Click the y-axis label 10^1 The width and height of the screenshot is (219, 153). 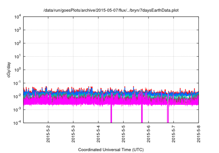pos(17,56)
